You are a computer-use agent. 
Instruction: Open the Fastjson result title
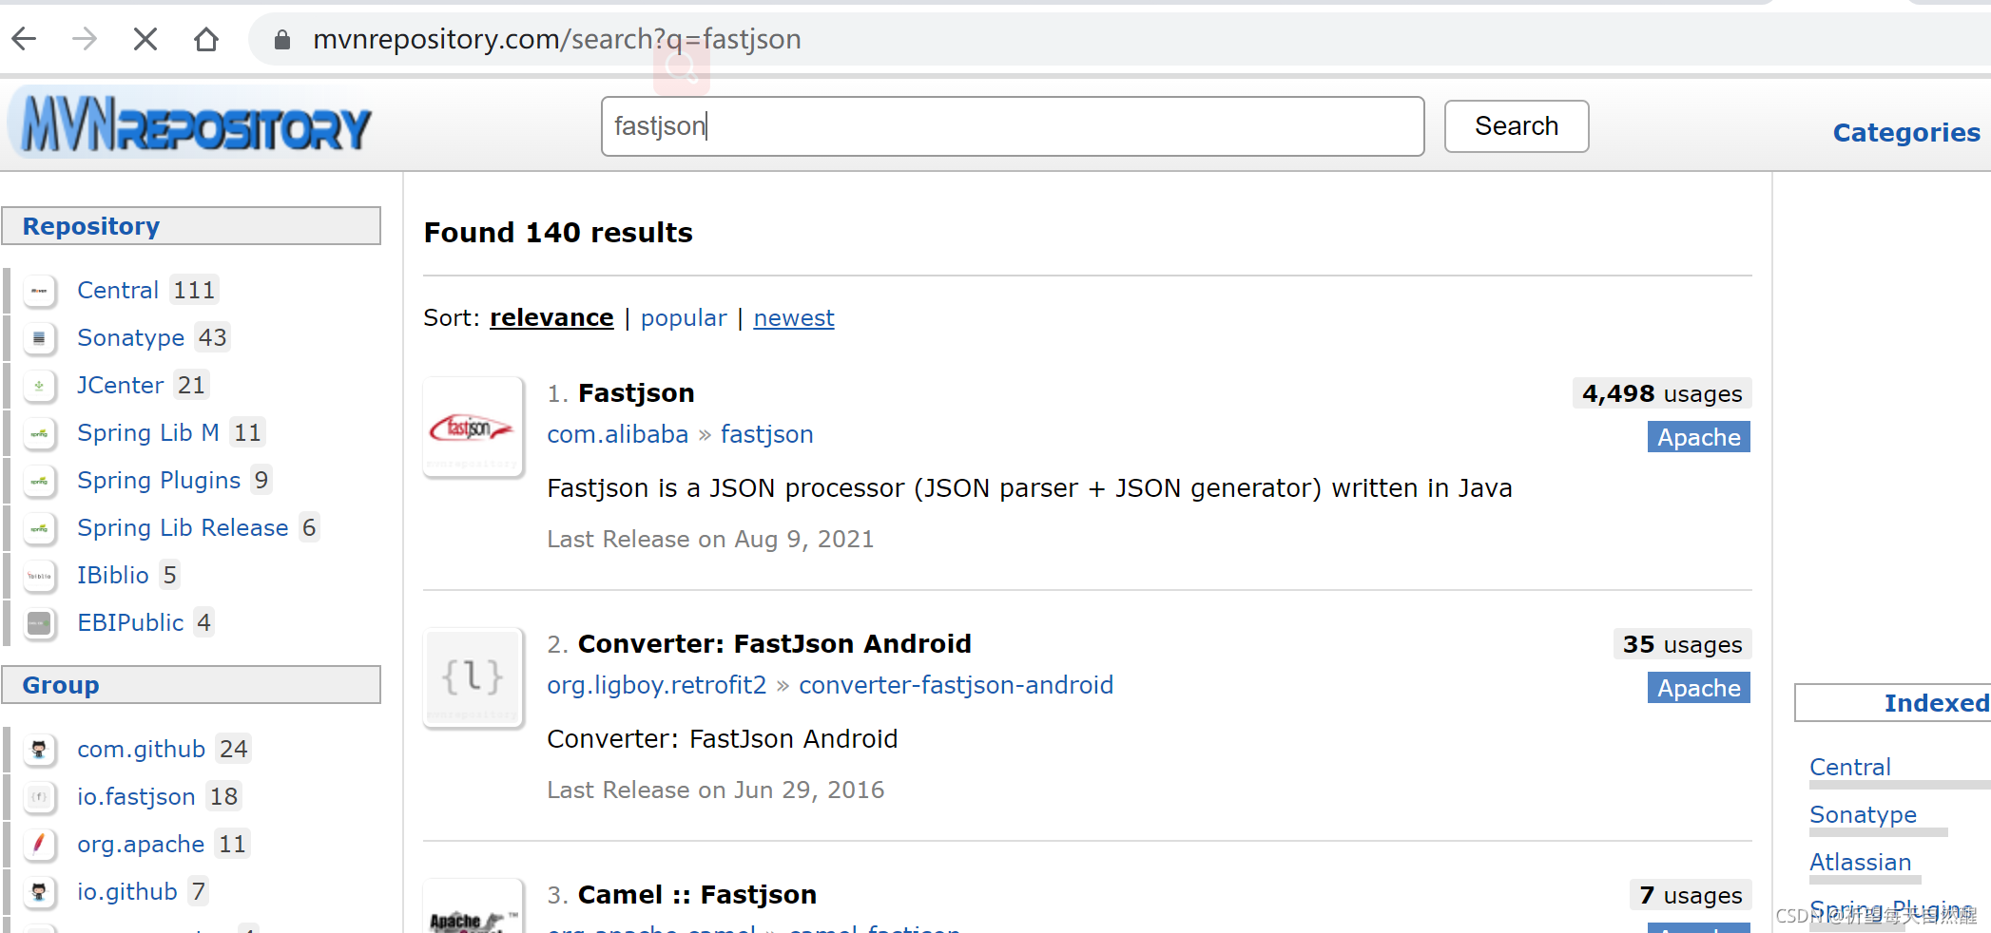[636, 392]
